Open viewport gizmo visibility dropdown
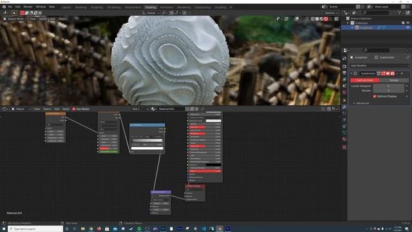This screenshot has height=232, width=412. point(279,19)
